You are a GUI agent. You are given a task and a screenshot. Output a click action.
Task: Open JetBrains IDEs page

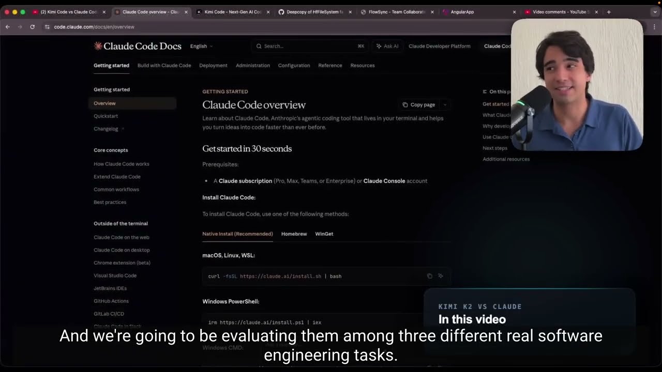(110, 288)
